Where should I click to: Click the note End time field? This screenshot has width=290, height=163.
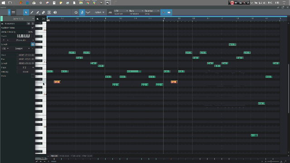pos(26,59)
